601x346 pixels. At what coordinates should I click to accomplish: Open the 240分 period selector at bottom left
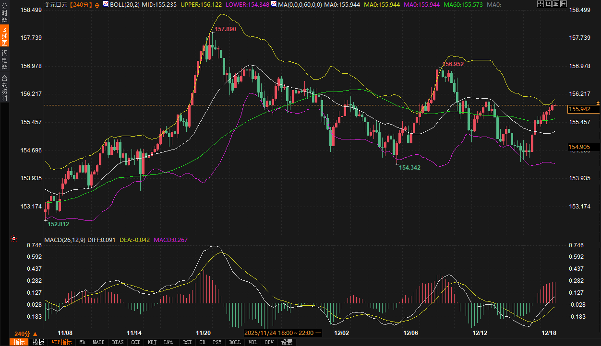tap(26, 334)
